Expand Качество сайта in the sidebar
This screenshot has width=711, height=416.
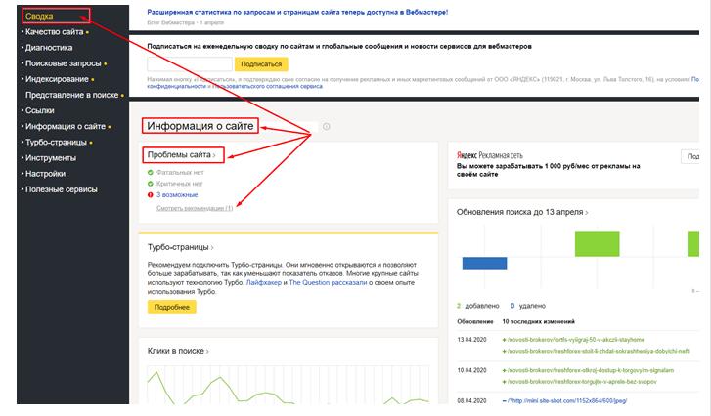[x=54, y=32]
